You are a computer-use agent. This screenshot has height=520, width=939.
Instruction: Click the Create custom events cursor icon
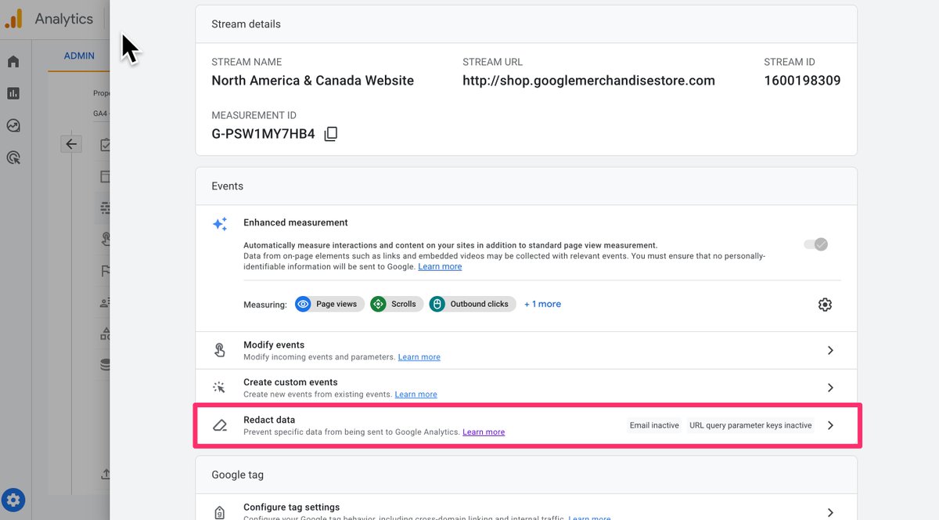click(x=220, y=388)
